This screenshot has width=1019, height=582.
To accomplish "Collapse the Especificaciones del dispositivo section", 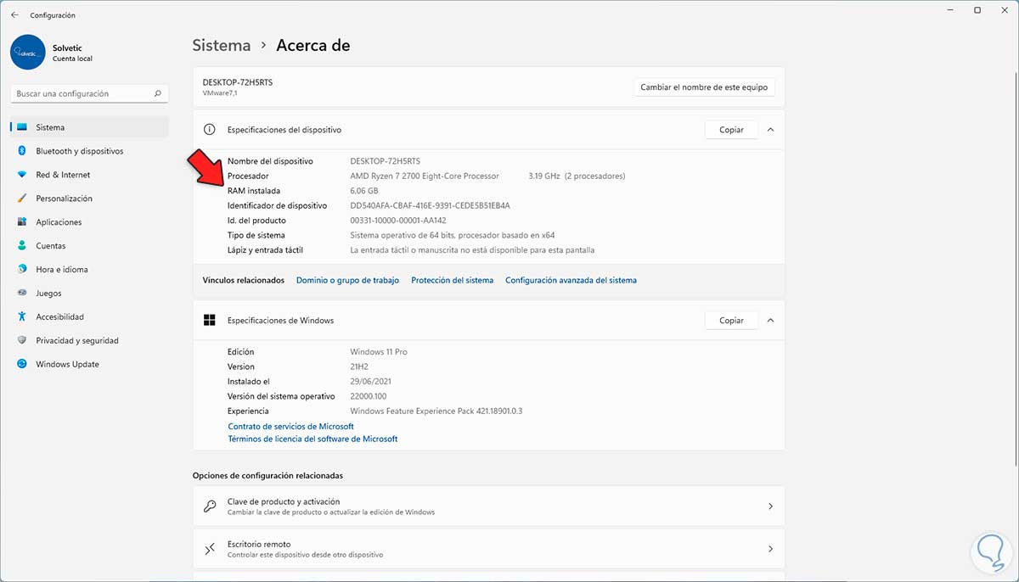I will [x=770, y=130].
